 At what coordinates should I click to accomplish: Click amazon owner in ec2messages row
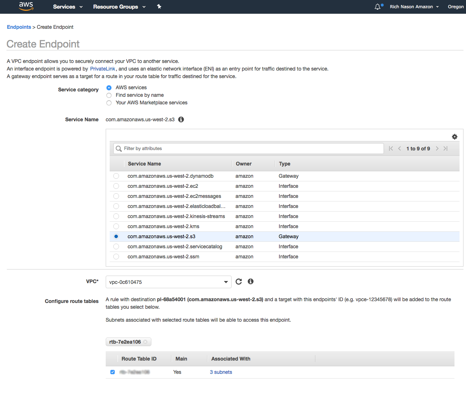(x=245, y=196)
